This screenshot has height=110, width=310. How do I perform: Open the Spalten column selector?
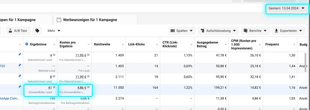[182, 31]
